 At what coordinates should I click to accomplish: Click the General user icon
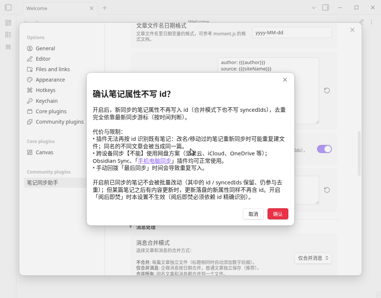30,48
